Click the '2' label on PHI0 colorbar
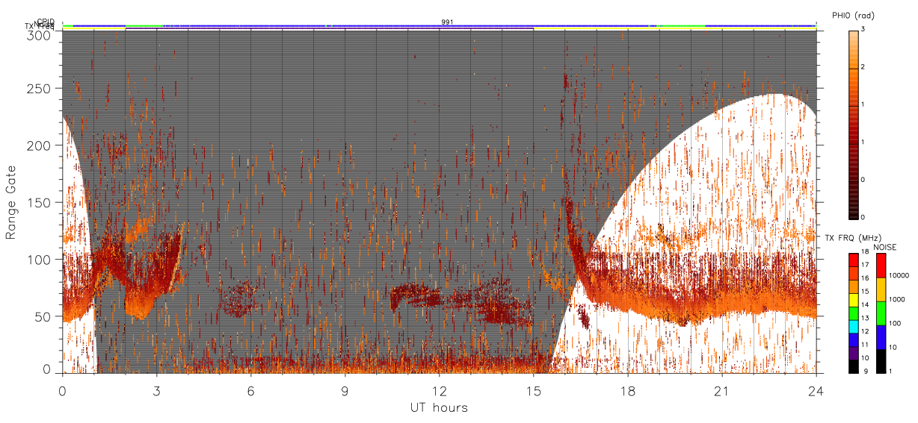 coord(863,68)
